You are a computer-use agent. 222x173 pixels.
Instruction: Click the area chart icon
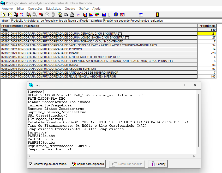104,15
